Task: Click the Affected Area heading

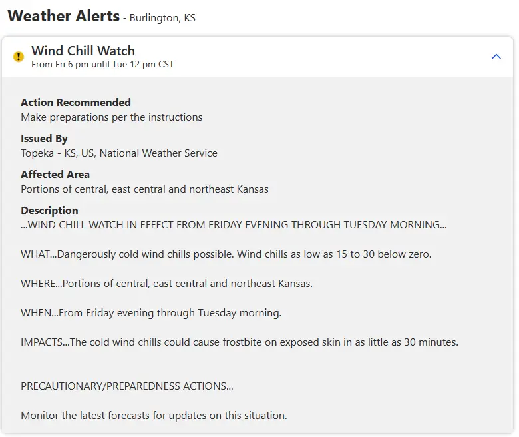Action: click(55, 175)
